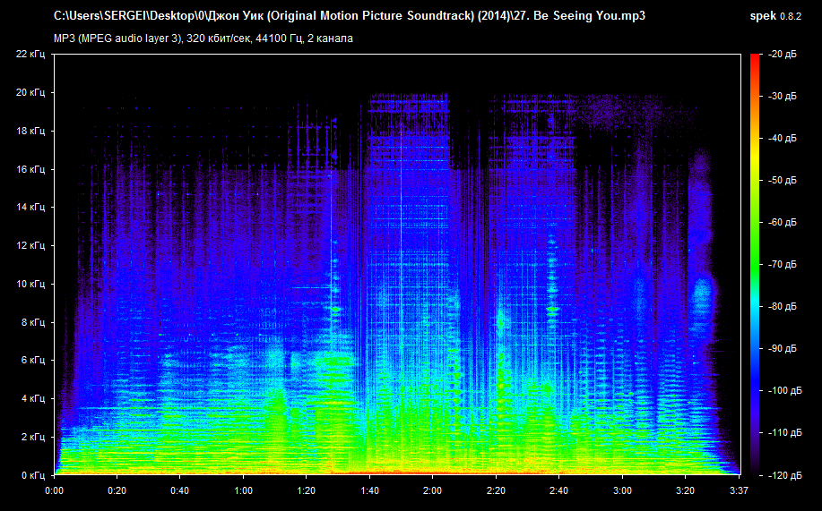Click the '10 кГц' frequency axis label
This screenshot has width=822, height=511.
coord(31,284)
